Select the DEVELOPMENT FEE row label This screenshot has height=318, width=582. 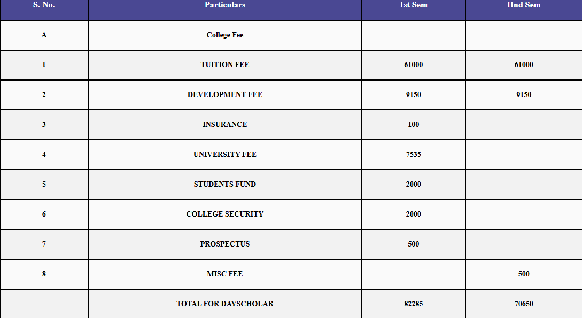click(224, 95)
